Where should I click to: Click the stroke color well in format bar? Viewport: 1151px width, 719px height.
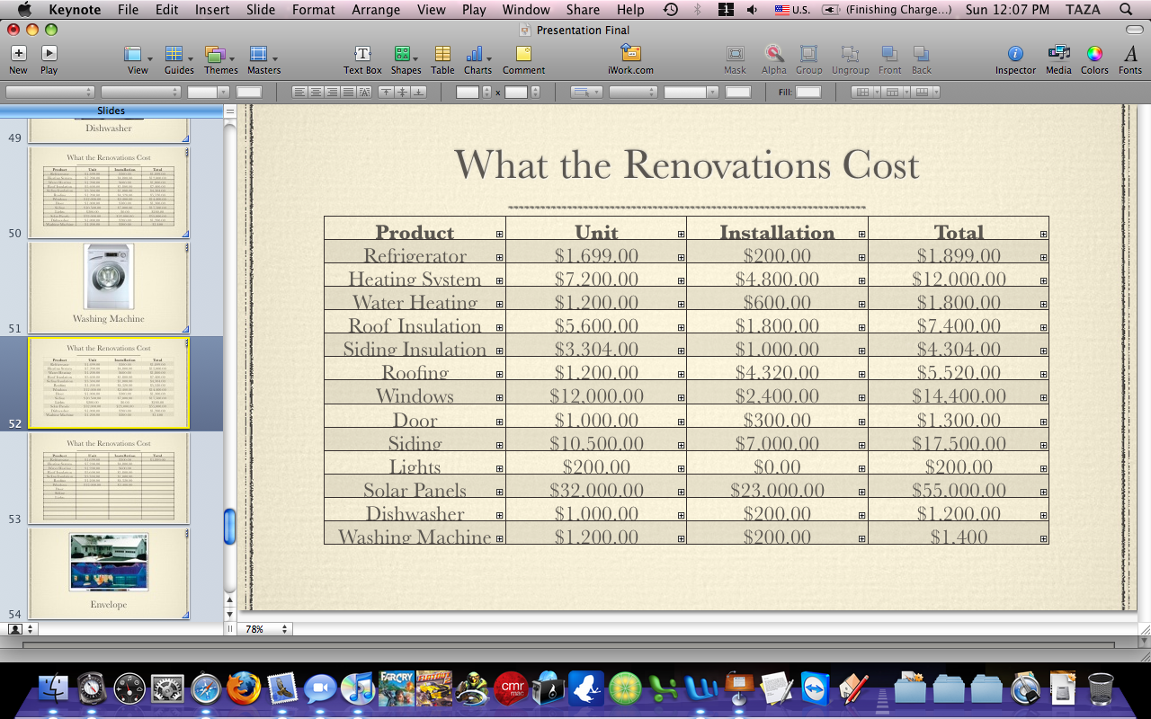(737, 92)
